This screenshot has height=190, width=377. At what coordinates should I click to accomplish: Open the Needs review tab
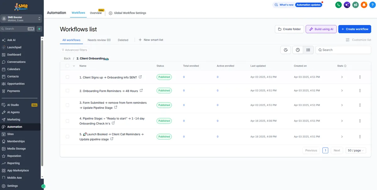pos(99,40)
